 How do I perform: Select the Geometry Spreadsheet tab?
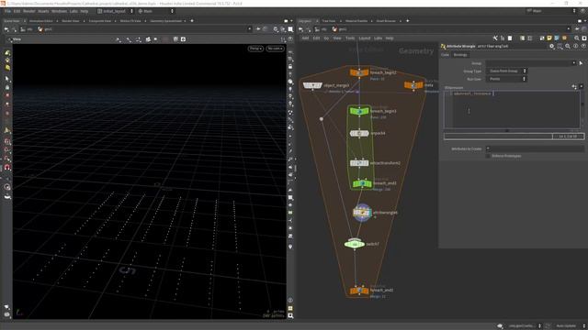tap(166, 21)
